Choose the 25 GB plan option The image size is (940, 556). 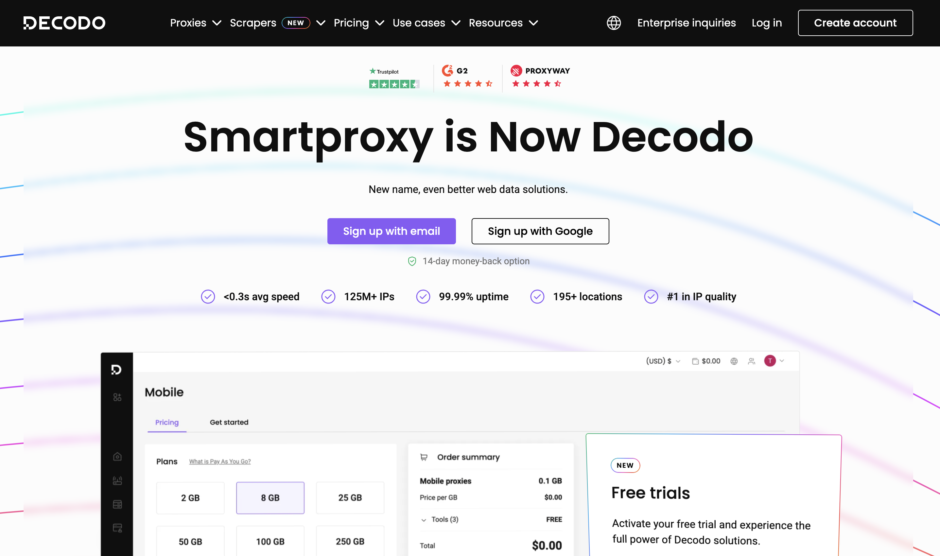pos(350,497)
